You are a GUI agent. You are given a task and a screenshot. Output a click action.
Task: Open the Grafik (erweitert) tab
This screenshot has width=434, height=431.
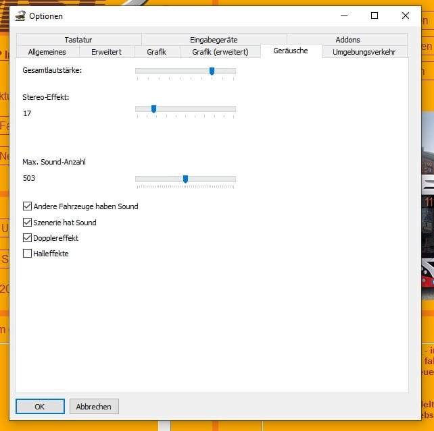tap(220, 52)
